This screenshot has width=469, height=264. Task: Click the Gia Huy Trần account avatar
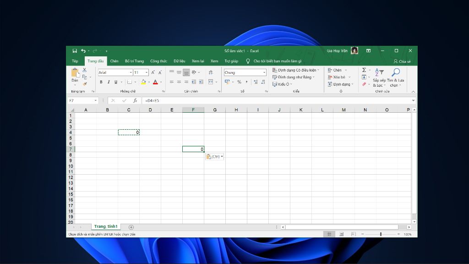click(354, 50)
